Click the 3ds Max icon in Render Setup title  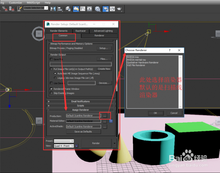[48, 24]
